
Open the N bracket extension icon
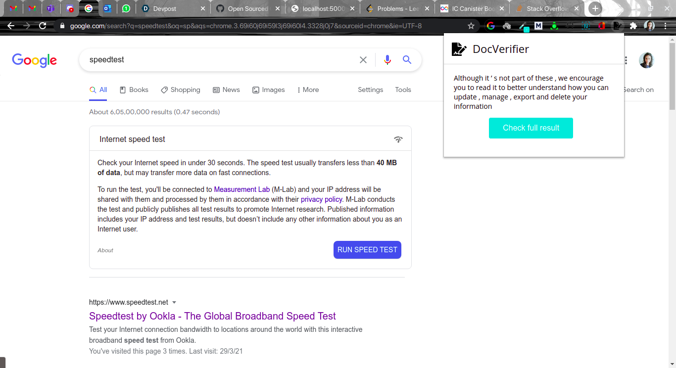[586, 26]
